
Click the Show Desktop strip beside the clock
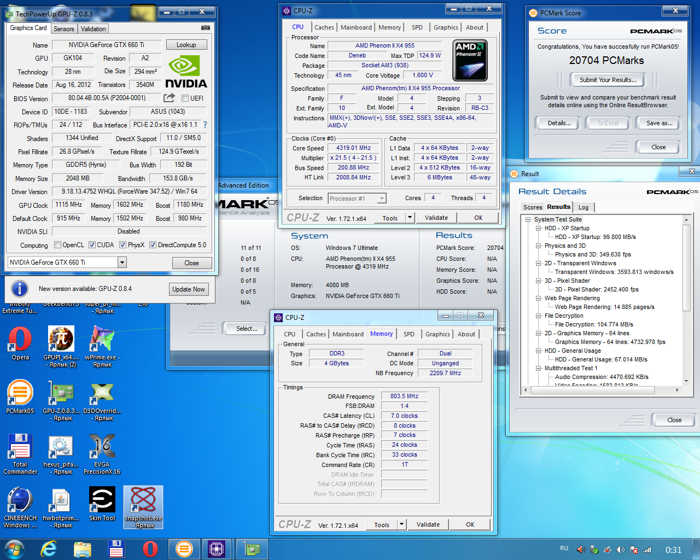point(696,549)
